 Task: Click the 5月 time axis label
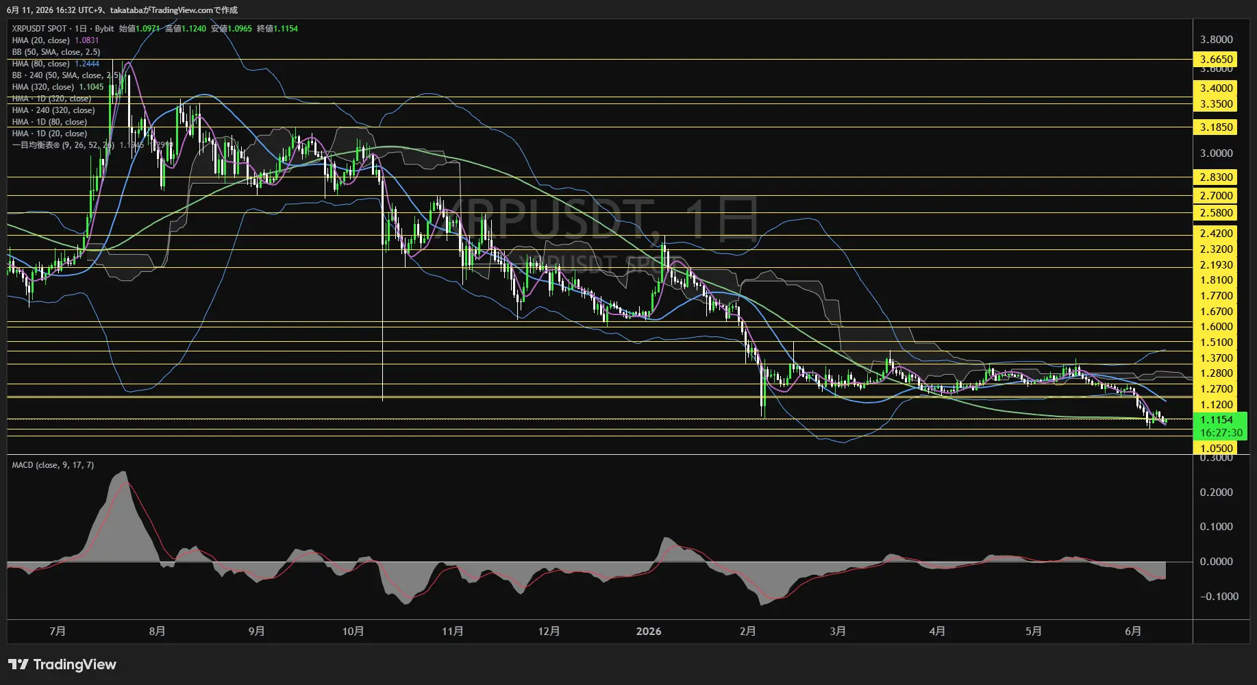(x=1033, y=631)
